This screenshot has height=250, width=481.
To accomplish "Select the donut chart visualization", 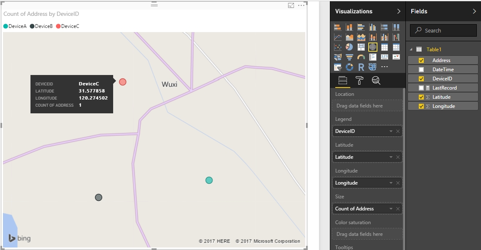I will (x=349, y=67).
